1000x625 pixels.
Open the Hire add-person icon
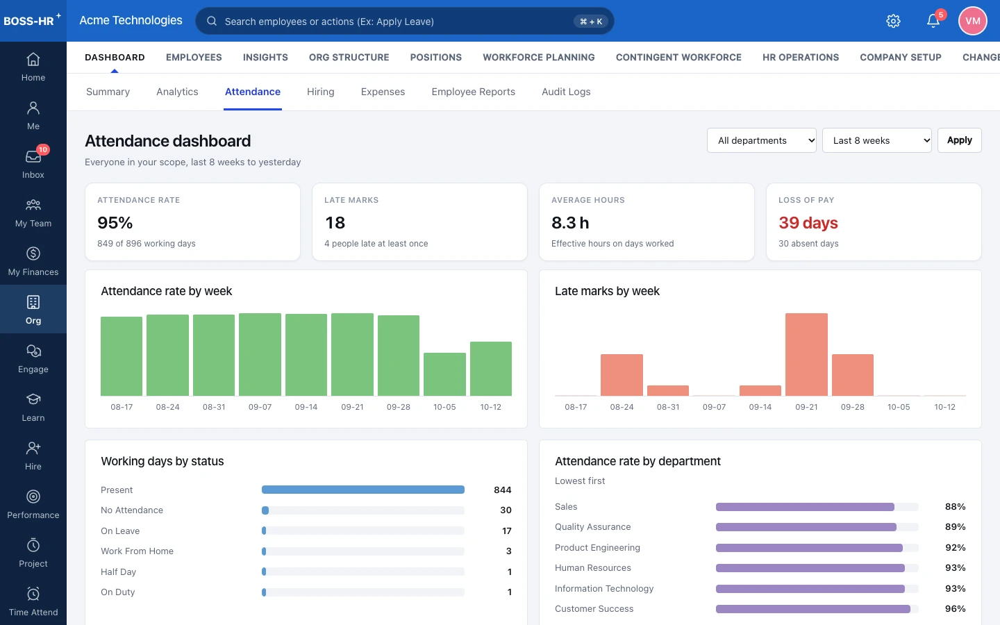[x=33, y=449]
